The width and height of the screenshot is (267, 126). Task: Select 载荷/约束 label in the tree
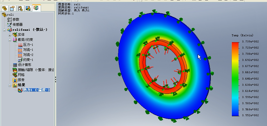25,40
